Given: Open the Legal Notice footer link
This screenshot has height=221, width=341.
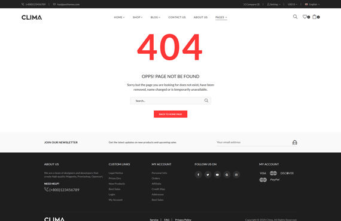Looking at the screenshot, I should 115,173.
